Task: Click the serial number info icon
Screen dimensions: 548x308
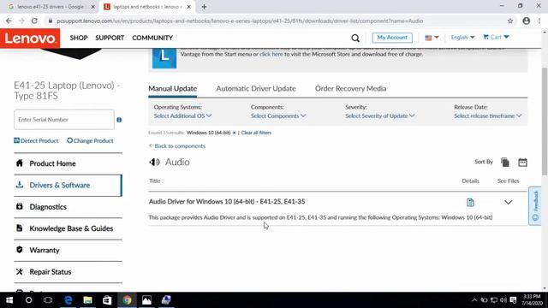Action: (119, 120)
